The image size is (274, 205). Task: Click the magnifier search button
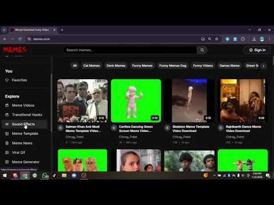[202, 50]
